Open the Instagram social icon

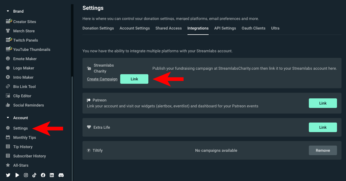26,175
